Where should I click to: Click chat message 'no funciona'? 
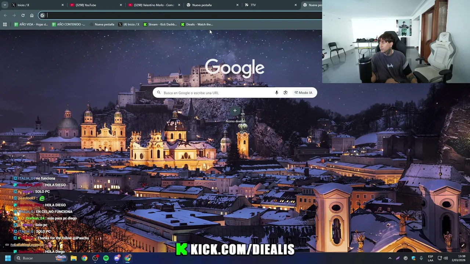[x=46, y=179]
